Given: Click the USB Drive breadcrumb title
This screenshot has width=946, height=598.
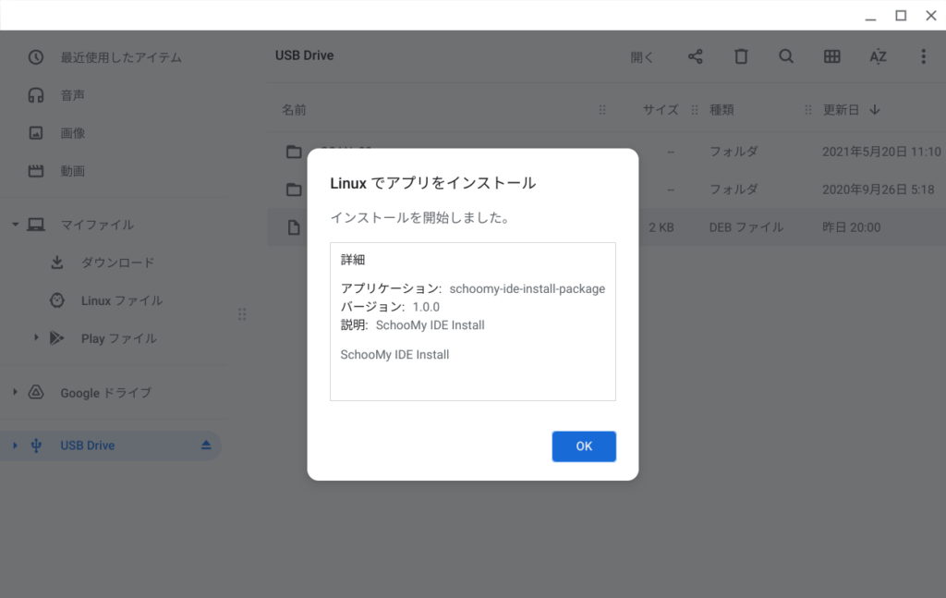Looking at the screenshot, I should [x=305, y=55].
